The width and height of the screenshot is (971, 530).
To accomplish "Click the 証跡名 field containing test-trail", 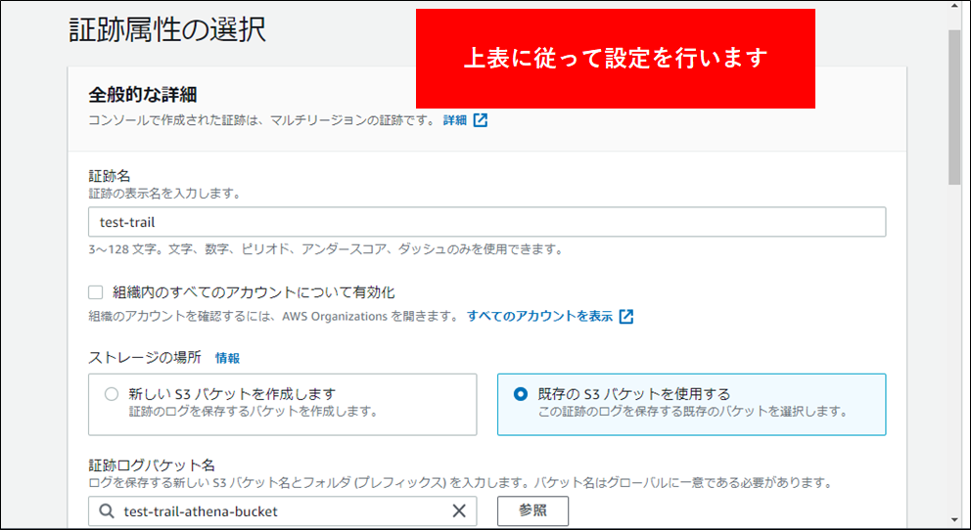I will point(486,222).
